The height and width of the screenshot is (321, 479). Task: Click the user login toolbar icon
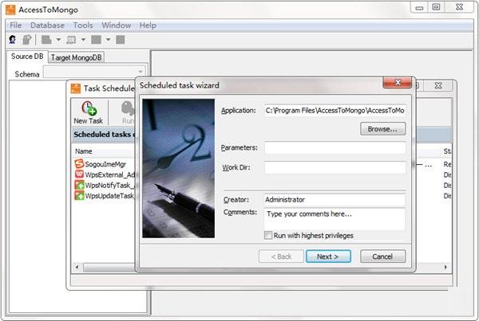pyautogui.click(x=13, y=40)
